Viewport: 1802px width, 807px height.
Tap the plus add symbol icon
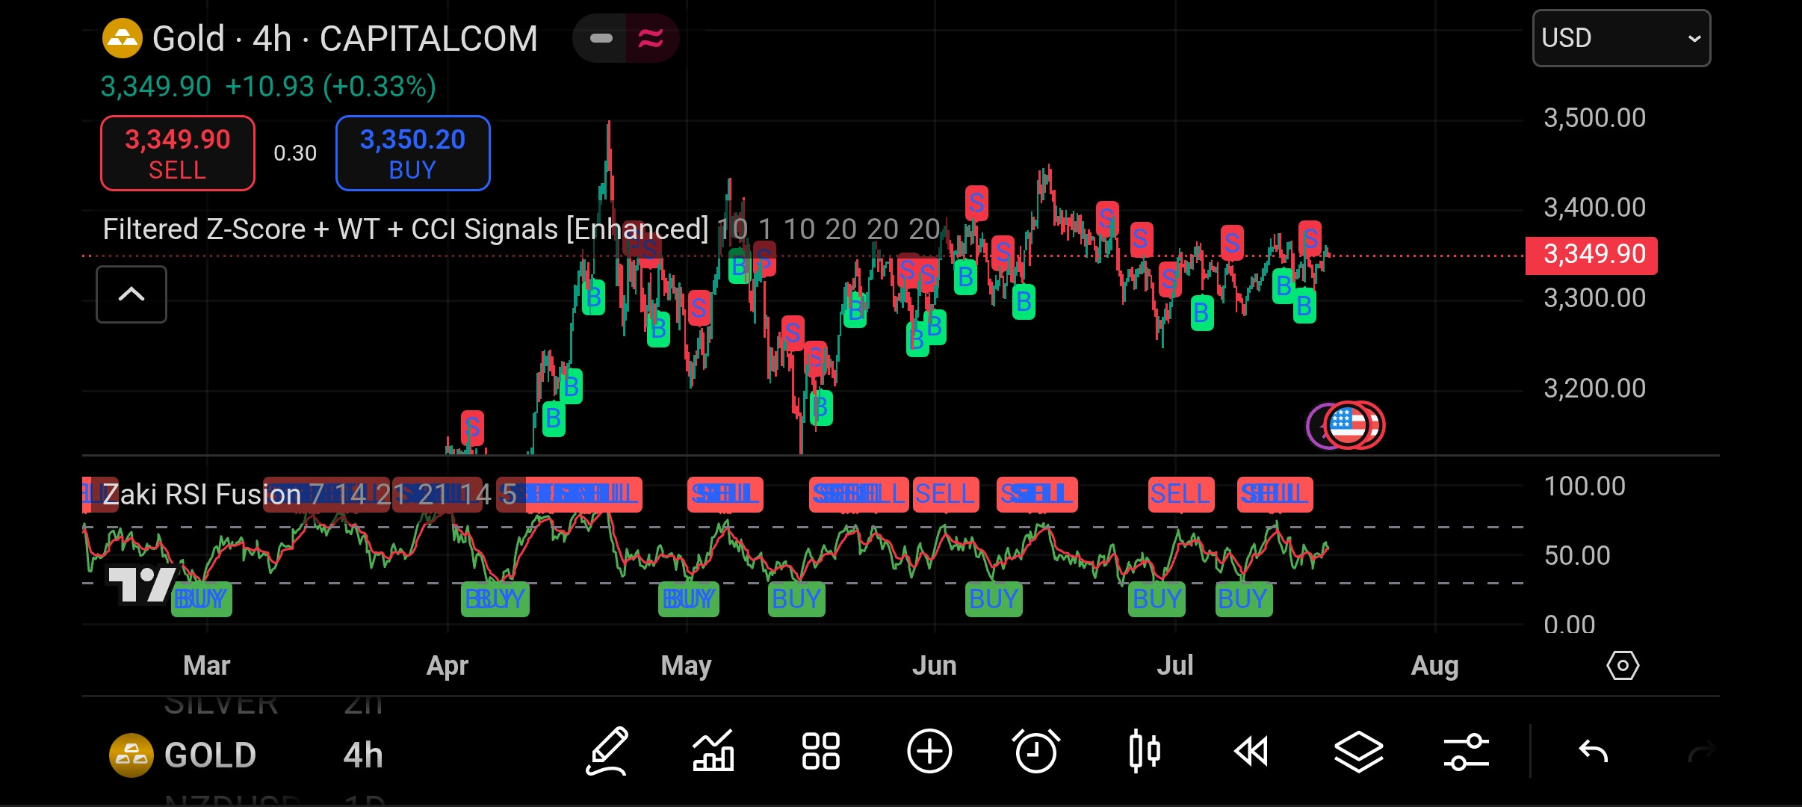point(929,751)
